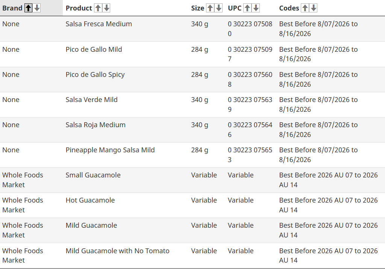Click Mild Guacamole with No Tomato
This screenshot has height=272, width=385.
pos(117,251)
